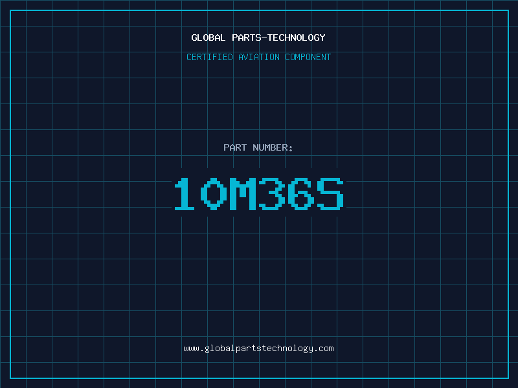518x388 pixels.
Task: Select the CERTIFIED AVIATION COMPONENT subtitle
Action: [258, 57]
